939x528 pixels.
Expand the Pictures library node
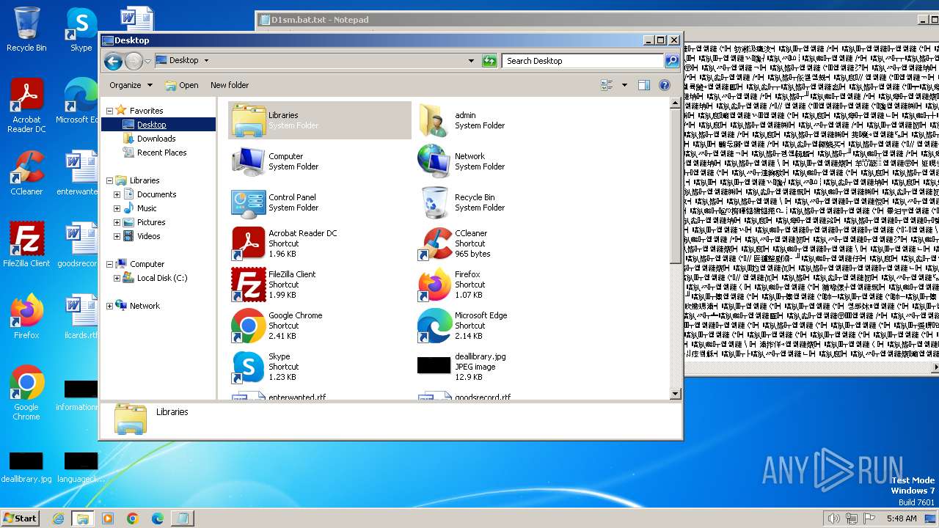tap(117, 222)
